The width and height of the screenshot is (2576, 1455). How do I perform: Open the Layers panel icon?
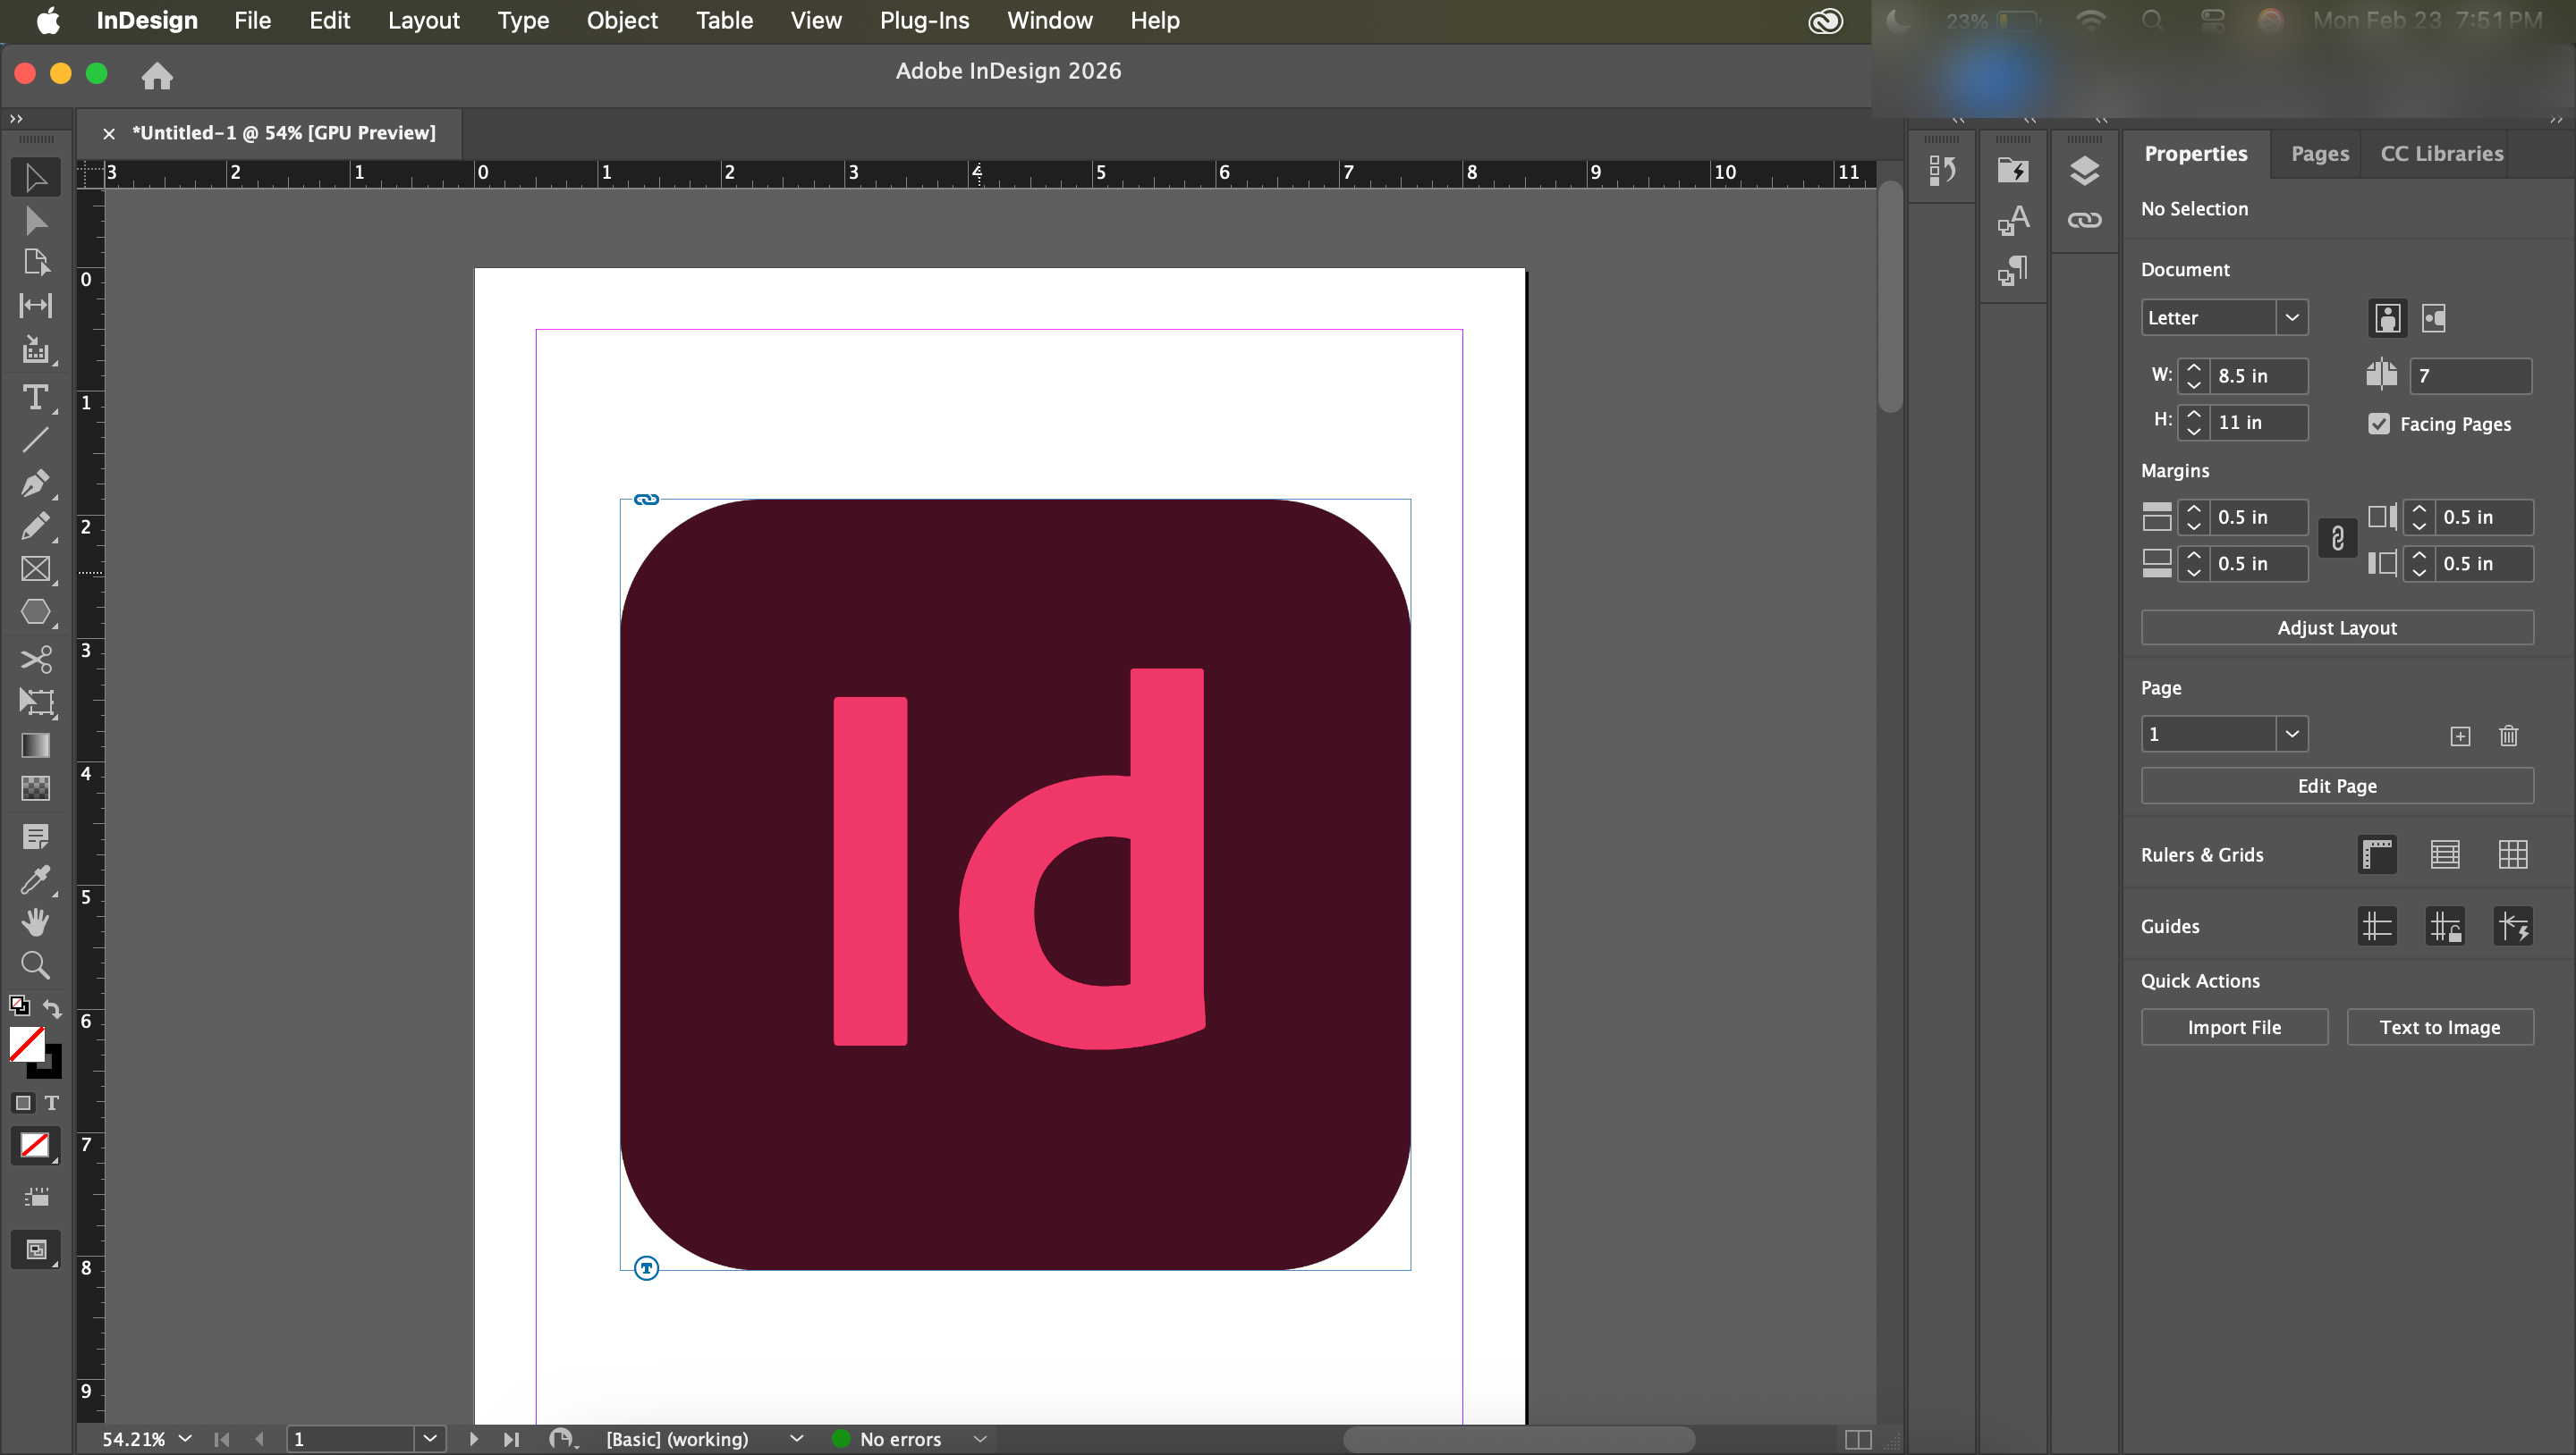point(2084,170)
